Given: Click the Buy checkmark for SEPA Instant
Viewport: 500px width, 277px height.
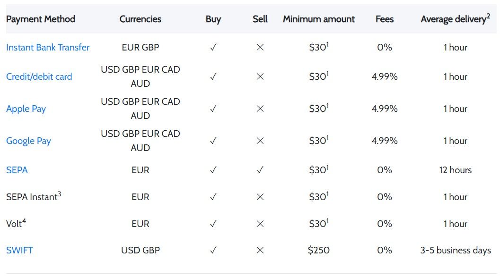Looking at the screenshot, I should click(x=213, y=197).
